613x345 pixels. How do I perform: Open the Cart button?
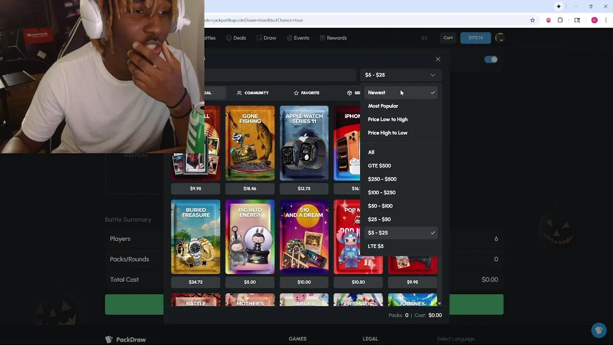click(448, 38)
